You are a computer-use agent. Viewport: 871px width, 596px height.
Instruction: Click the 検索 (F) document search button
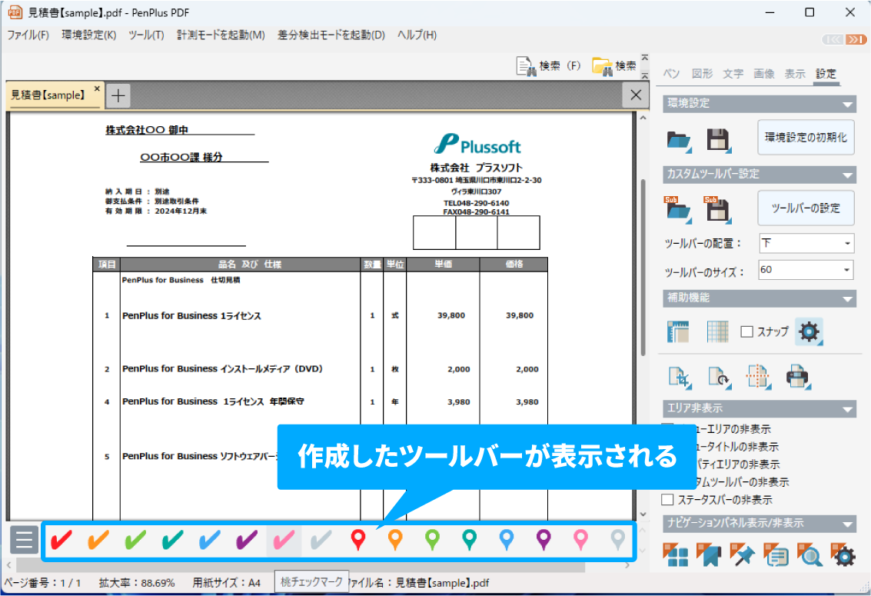tap(549, 66)
